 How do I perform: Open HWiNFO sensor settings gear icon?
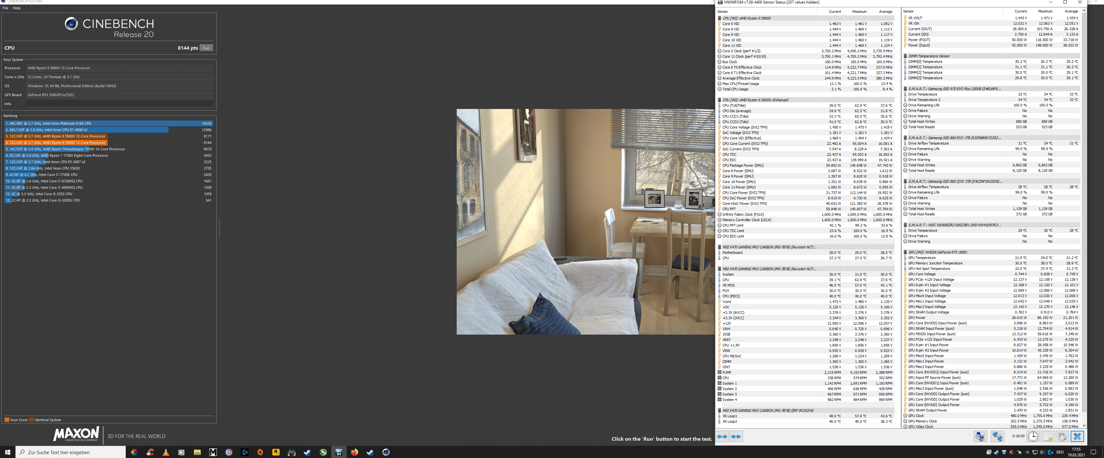click(x=1062, y=436)
